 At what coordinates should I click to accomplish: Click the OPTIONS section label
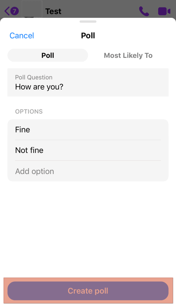click(29, 111)
